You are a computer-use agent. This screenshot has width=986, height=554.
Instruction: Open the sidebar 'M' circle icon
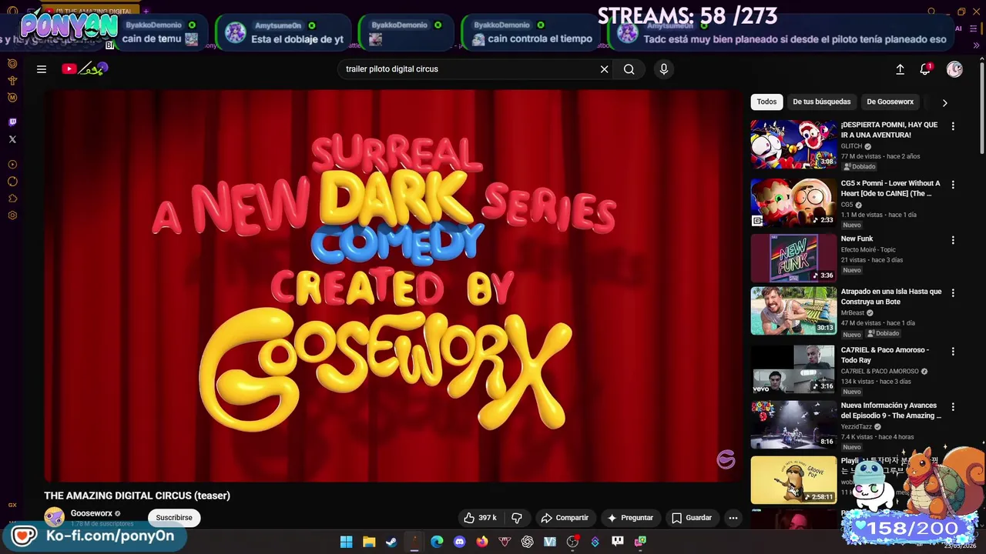(12, 98)
